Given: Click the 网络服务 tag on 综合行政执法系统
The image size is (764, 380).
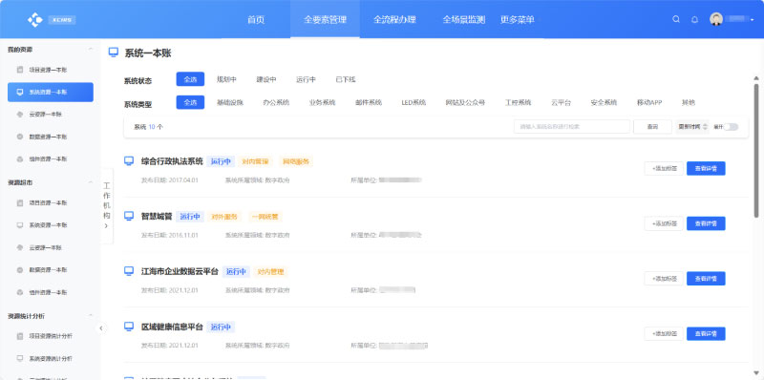Looking at the screenshot, I should (296, 161).
